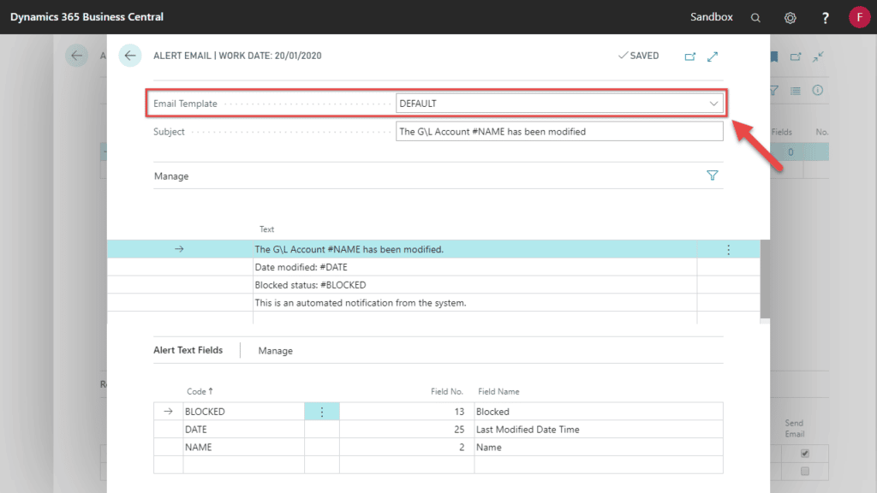877x493 pixels.
Task: Open the settings gear in the top bar
Action: click(790, 17)
